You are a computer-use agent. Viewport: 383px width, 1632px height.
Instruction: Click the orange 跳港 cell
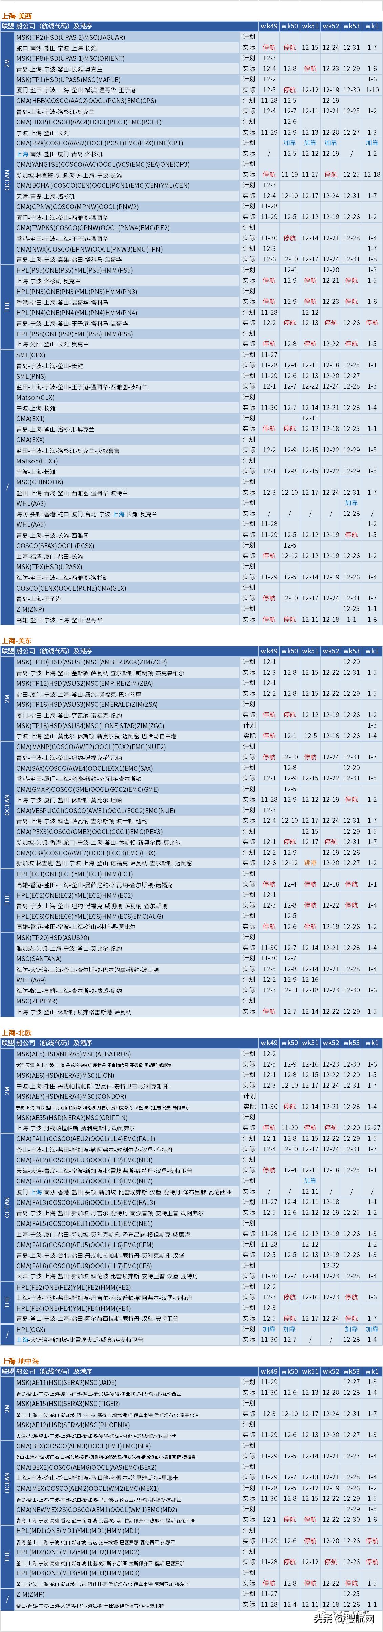point(310,863)
